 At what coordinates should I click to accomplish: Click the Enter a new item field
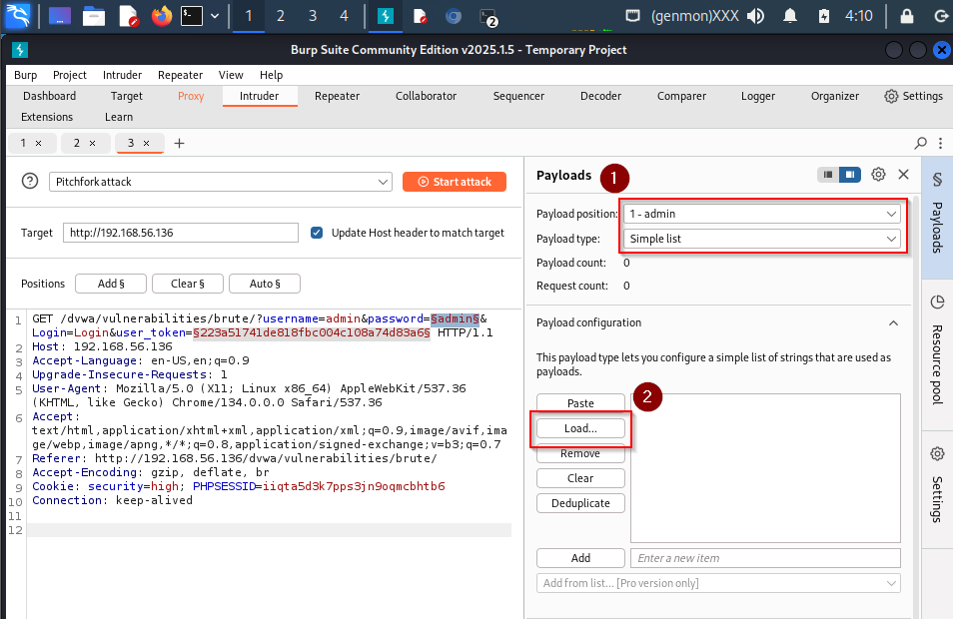tap(765, 558)
